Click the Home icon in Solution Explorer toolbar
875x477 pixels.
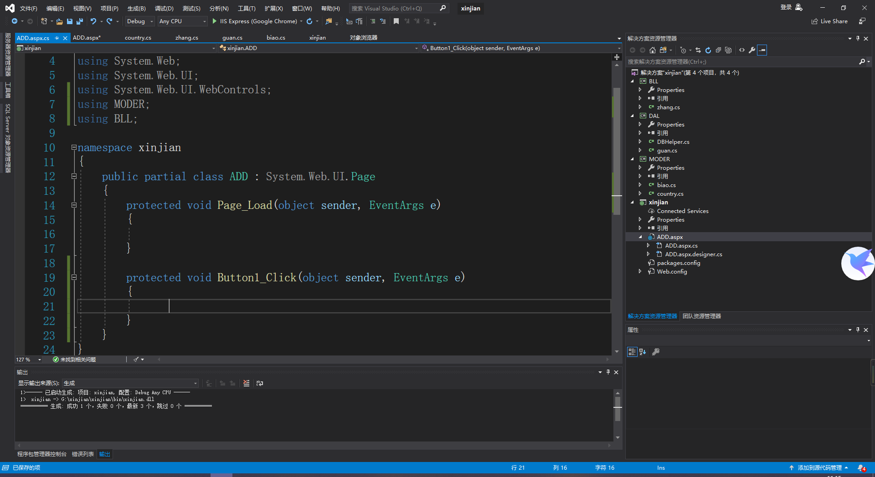coord(652,50)
